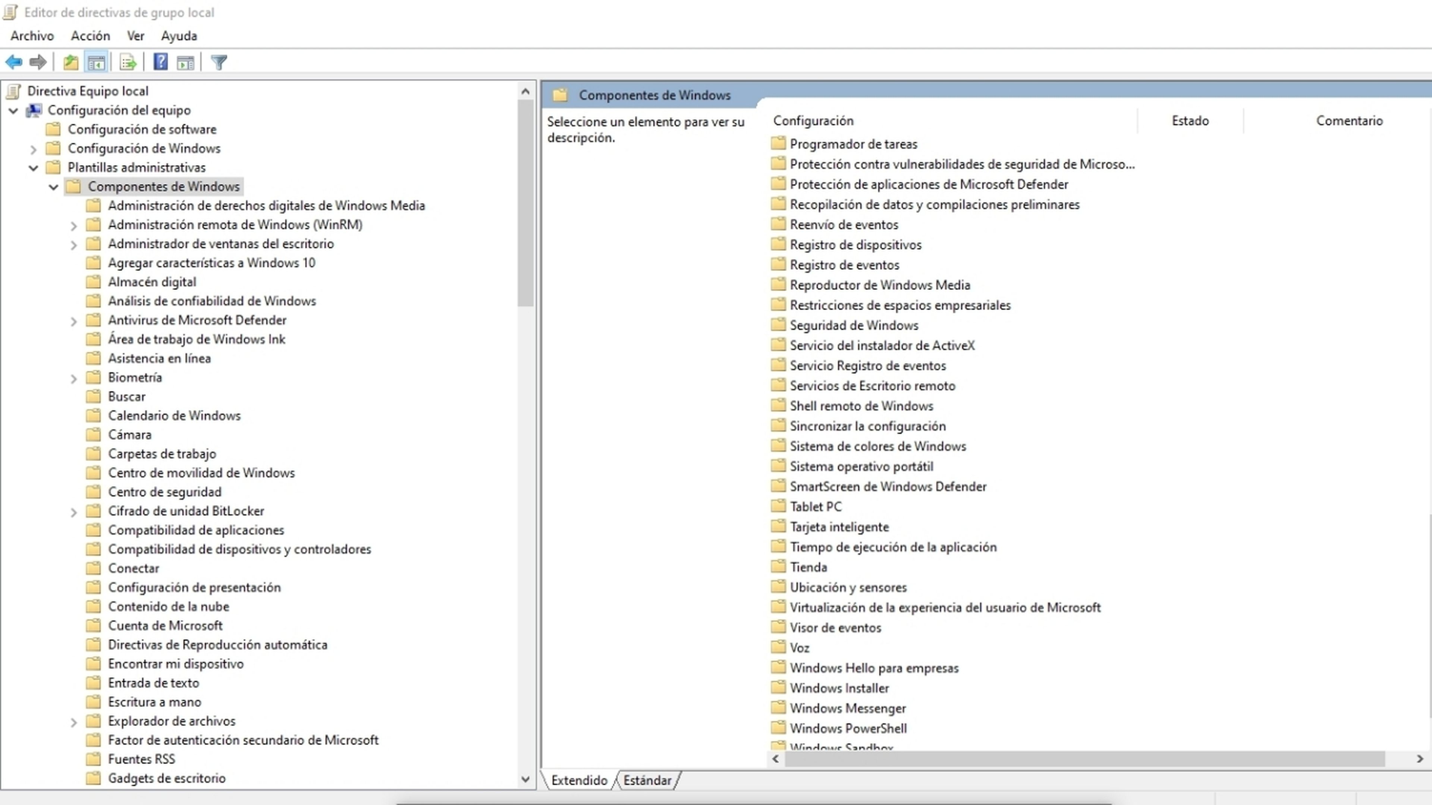This screenshot has height=805, width=1432.
Task: Select the Buscar tree folder
Action: pos(126,396)
